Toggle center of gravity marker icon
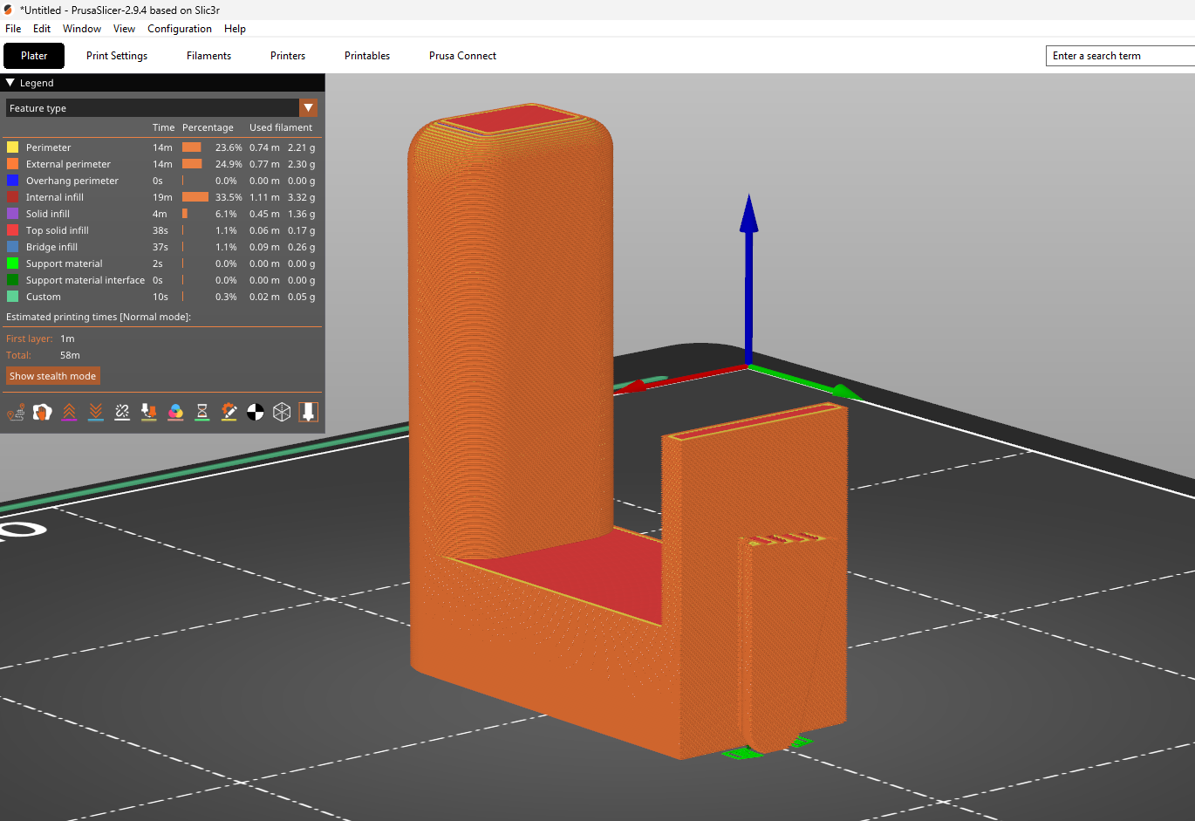The height and width of the screenshot is (821, 1195). pyautogui.click(x=256, y=412)
